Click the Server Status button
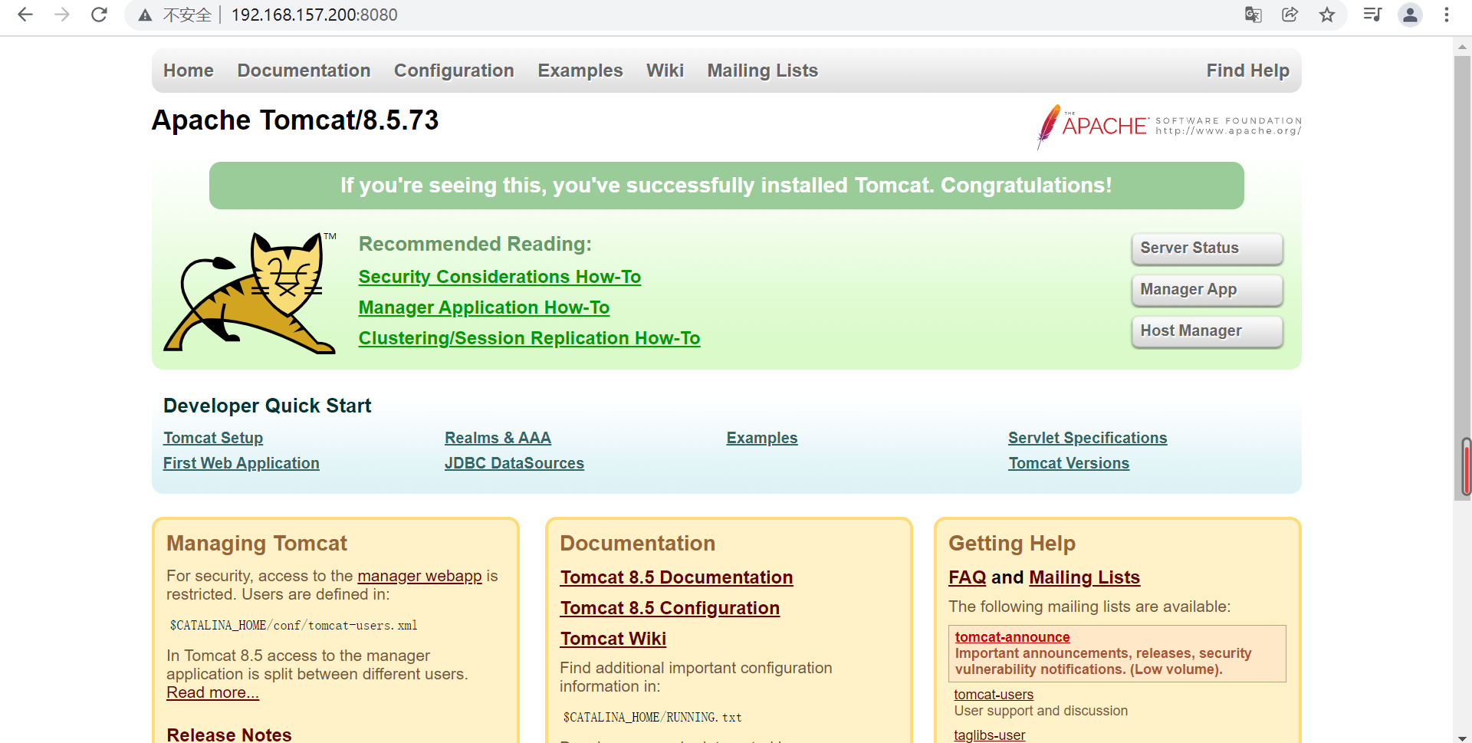This screenshot has width=1472, height=743. coord(1207,248)
